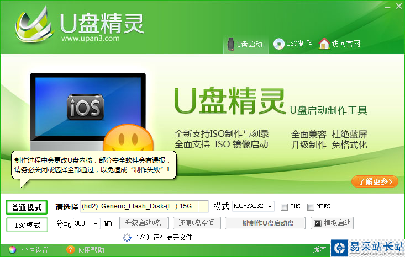
Task: Minimize the U盘精灵 window
Action: (387, 7)
